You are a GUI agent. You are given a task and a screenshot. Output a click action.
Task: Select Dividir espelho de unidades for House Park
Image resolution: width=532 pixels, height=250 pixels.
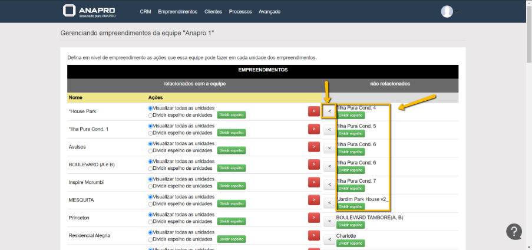tap(150, 115)
